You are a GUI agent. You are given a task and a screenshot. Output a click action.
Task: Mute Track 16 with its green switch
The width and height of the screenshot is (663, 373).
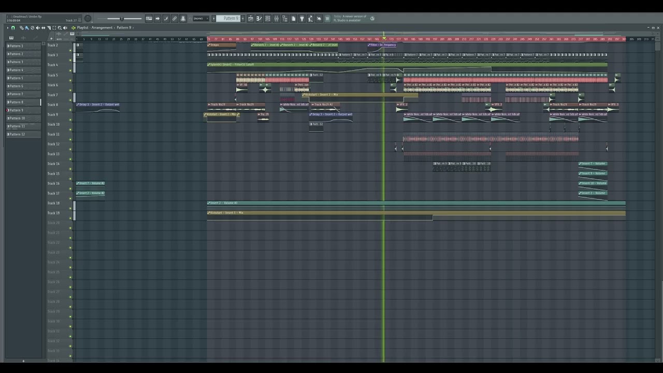coord(70,189)
